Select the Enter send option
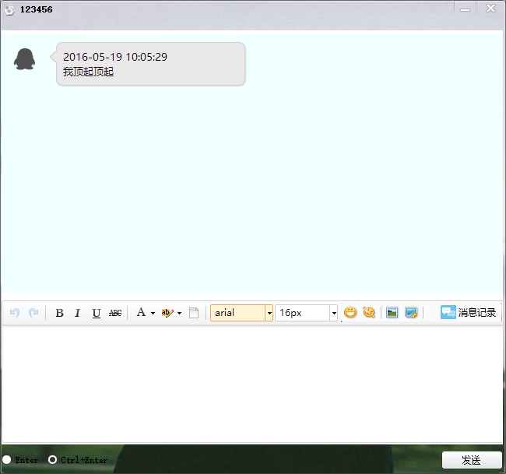This screenshot has height=474, width=506. (6, 460)
